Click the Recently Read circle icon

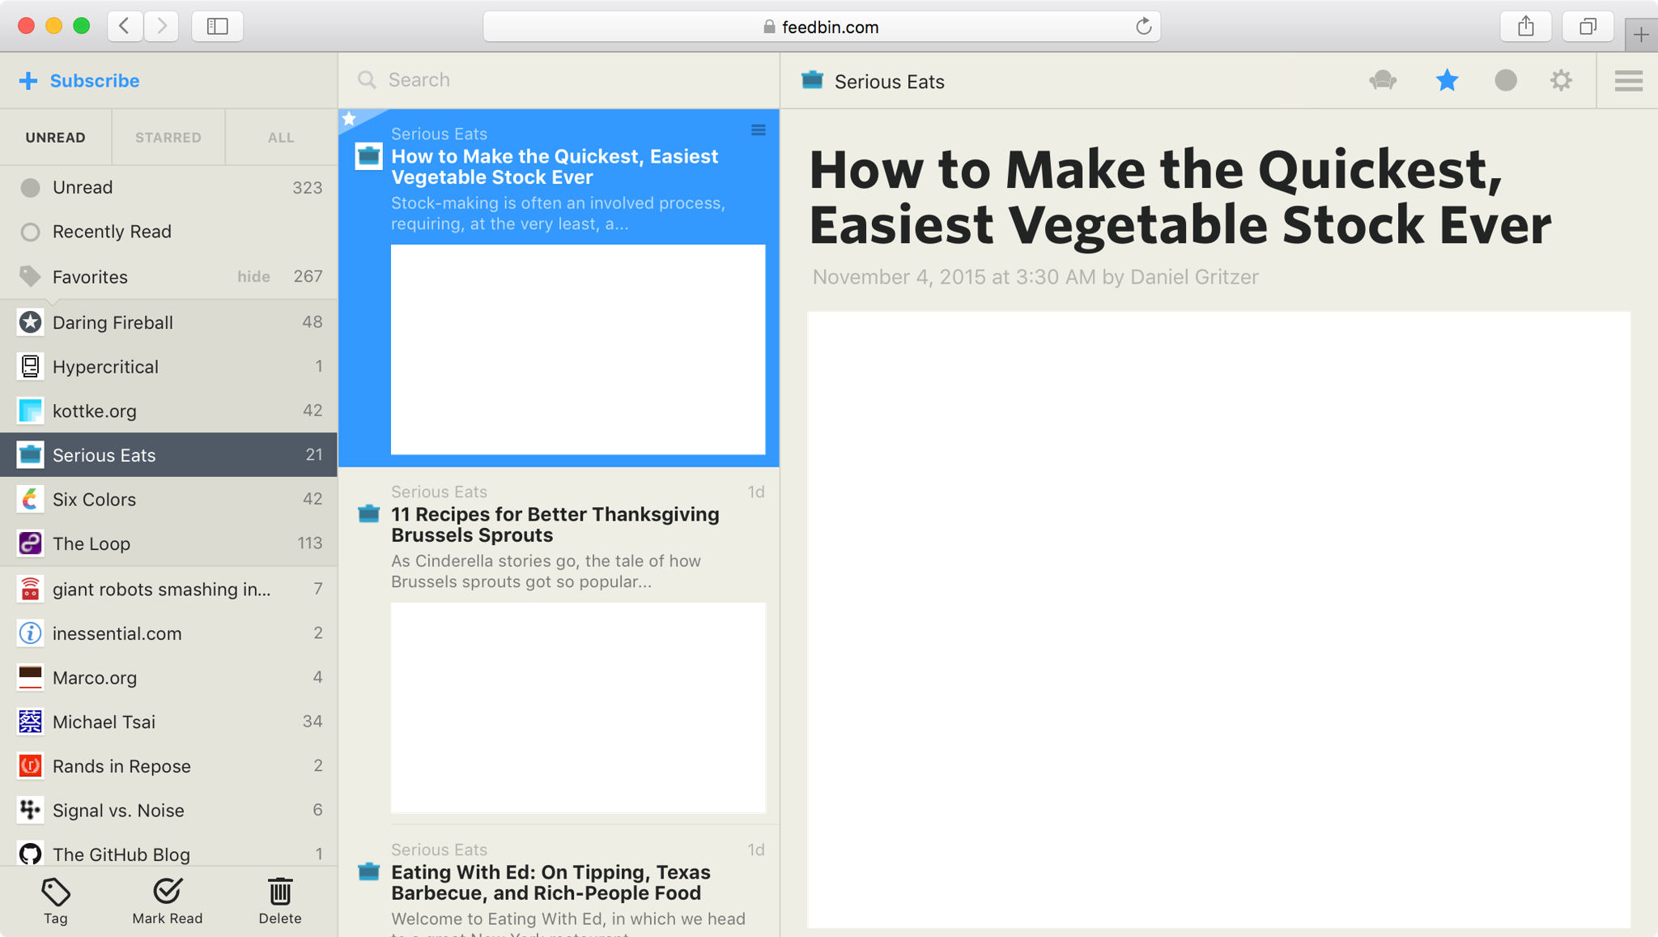[30, 232]
